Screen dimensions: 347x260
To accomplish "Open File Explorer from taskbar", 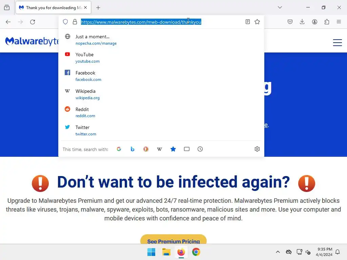I will pos(166,252).
